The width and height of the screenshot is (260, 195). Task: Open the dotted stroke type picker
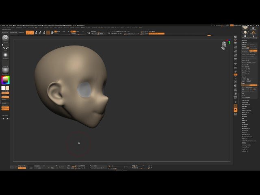point(6,47)
